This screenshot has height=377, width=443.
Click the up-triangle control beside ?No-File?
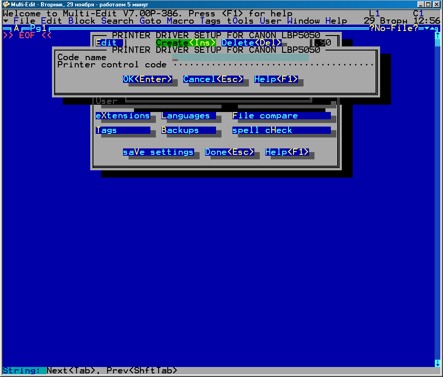tap(432, 28)
